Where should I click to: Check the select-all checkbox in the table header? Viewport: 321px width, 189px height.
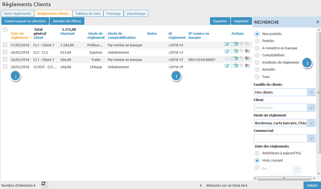tap(5, 30)
